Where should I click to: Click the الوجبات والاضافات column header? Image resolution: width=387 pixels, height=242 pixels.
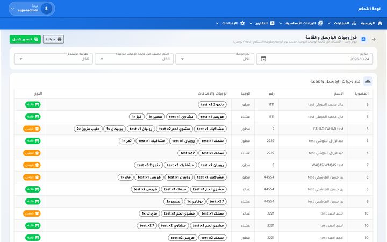213,94
